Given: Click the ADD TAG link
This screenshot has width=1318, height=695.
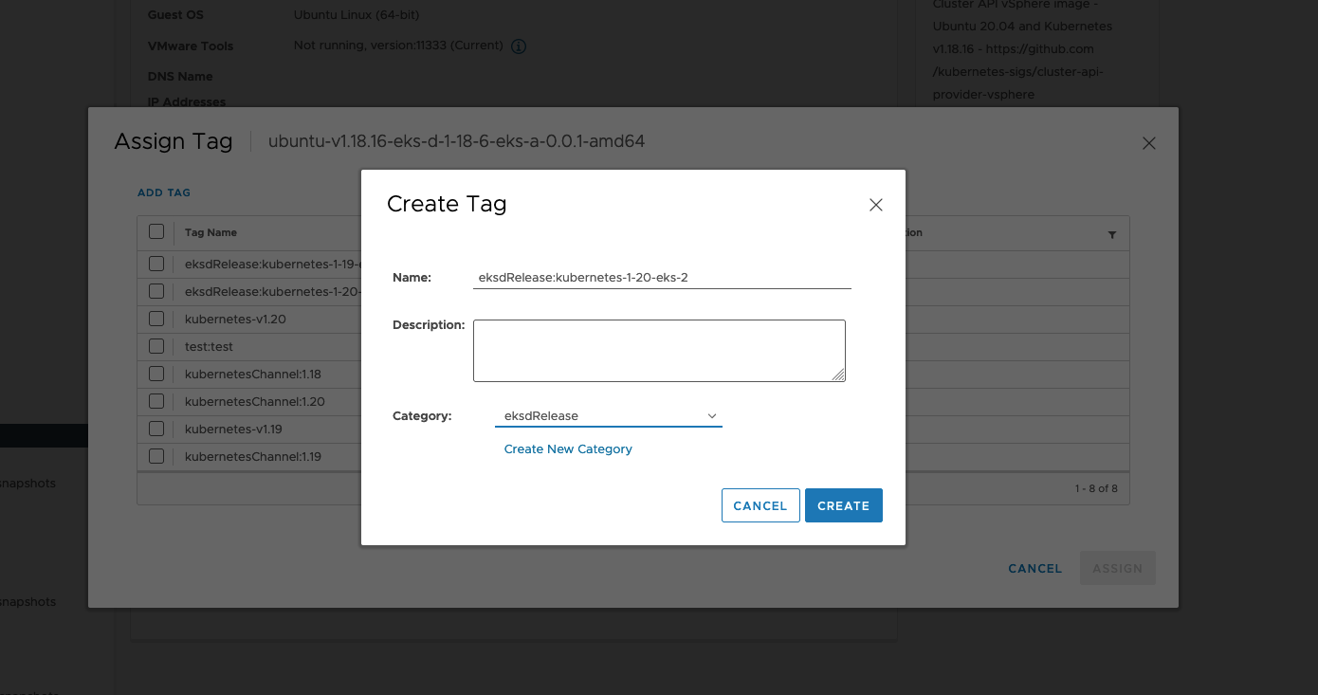Looking at the screenshot, I should click(x=164, y=192).
